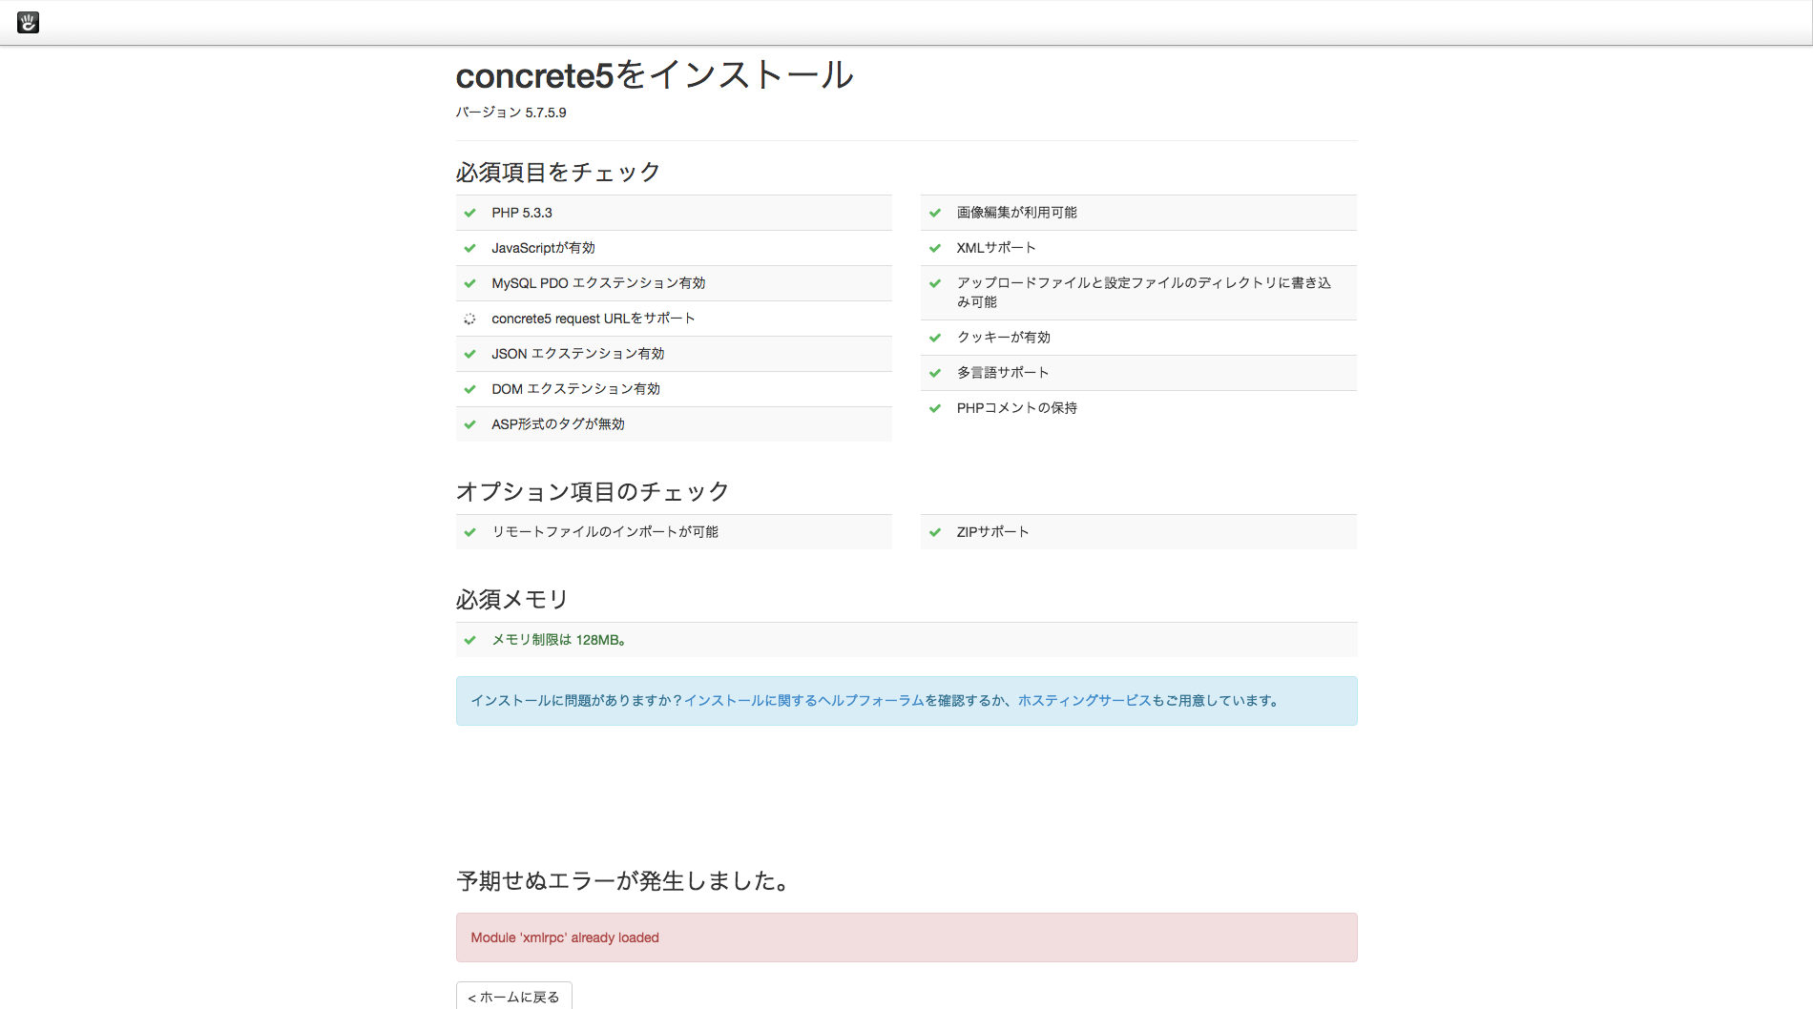Click the 予期せぬエラーが発生しました heading
1813x1009 pixels.
click(625, 881)
